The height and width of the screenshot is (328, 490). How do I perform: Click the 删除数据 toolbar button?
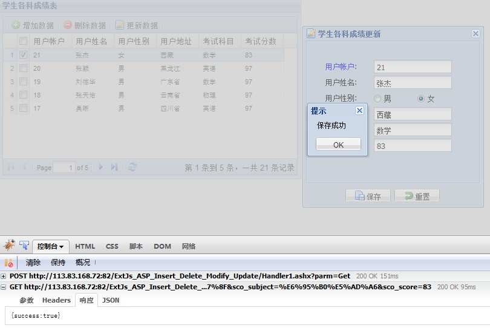pos(85,25)
